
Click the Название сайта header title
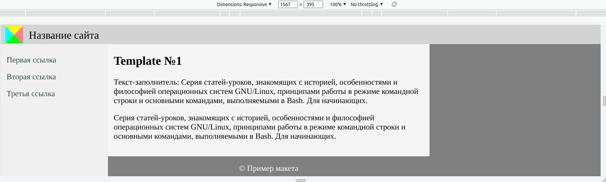pyautogui.click(x=64, y=35)
